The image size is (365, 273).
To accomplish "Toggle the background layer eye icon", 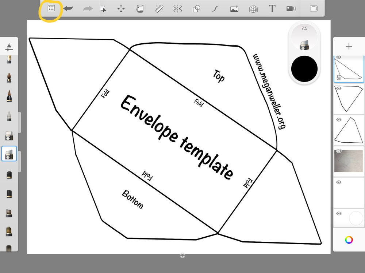I will (x=339, y=213).
